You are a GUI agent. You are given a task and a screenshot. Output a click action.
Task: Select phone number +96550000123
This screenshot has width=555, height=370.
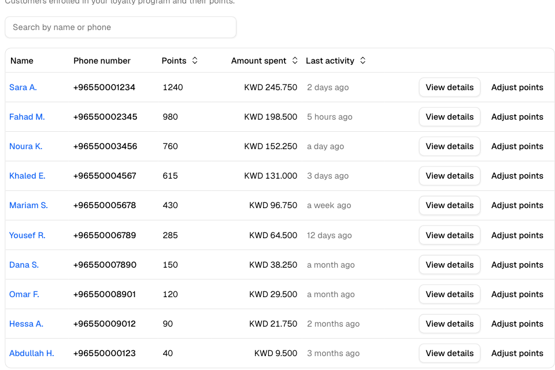click(105, 353)
